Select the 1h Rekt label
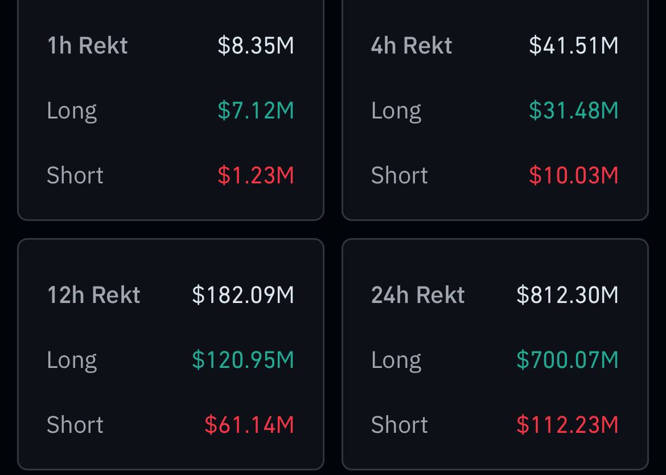This screenshot has width=666, height=475. click(88, 46)
